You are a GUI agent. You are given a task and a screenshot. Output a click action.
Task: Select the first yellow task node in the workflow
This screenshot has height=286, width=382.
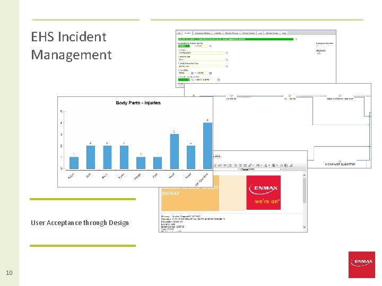(x=231, y=95)
